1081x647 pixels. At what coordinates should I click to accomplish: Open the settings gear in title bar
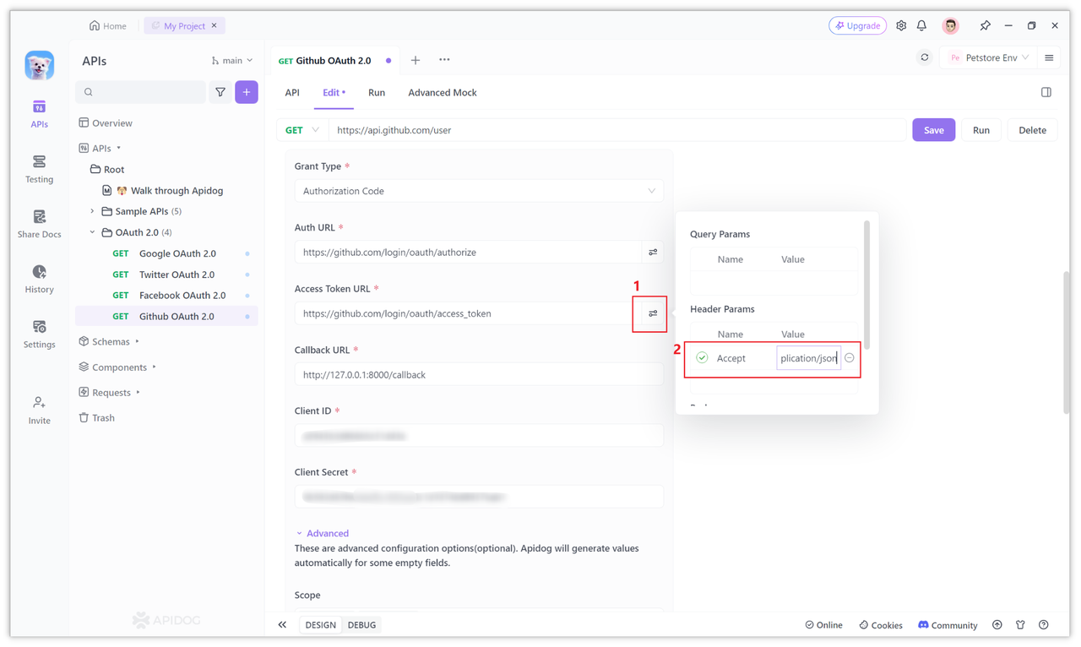pyautogui.click(x=901, y=25)
